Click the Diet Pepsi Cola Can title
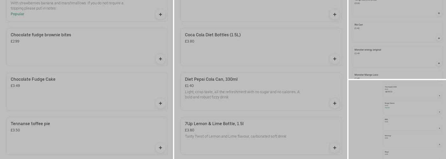The height and width of the screenshot is (159, 446). pyautogui.click(x=211, y=79)
